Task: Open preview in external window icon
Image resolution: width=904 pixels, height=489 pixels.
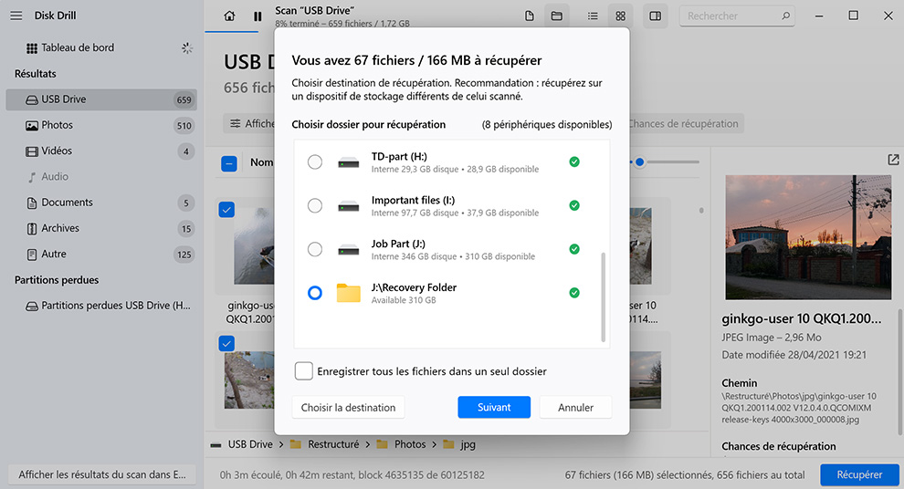Action: point(893,161)
